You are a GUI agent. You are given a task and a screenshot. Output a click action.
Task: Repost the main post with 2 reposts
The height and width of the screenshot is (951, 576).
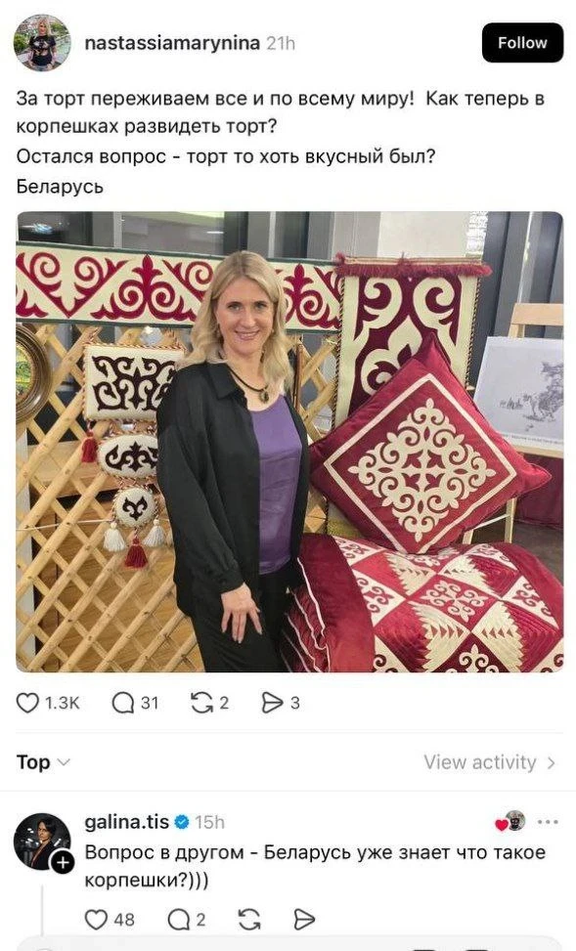[201, 703]
